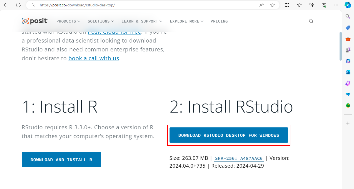Launch Copilot from the toolbar
The width and height of the screenshot is (354, 189).
pyautogui.click(x=348, y=5)
